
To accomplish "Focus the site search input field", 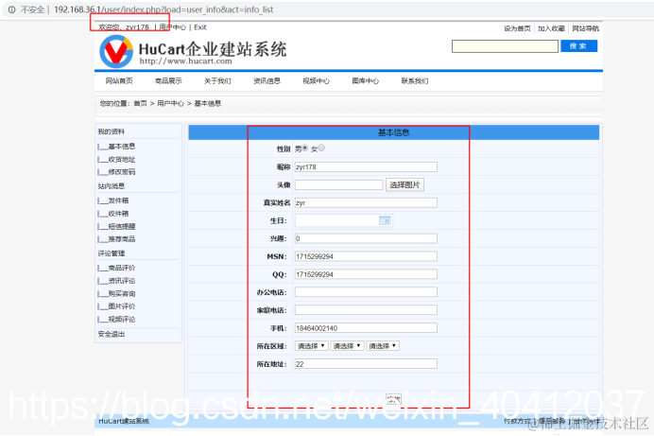I will 505,46.
